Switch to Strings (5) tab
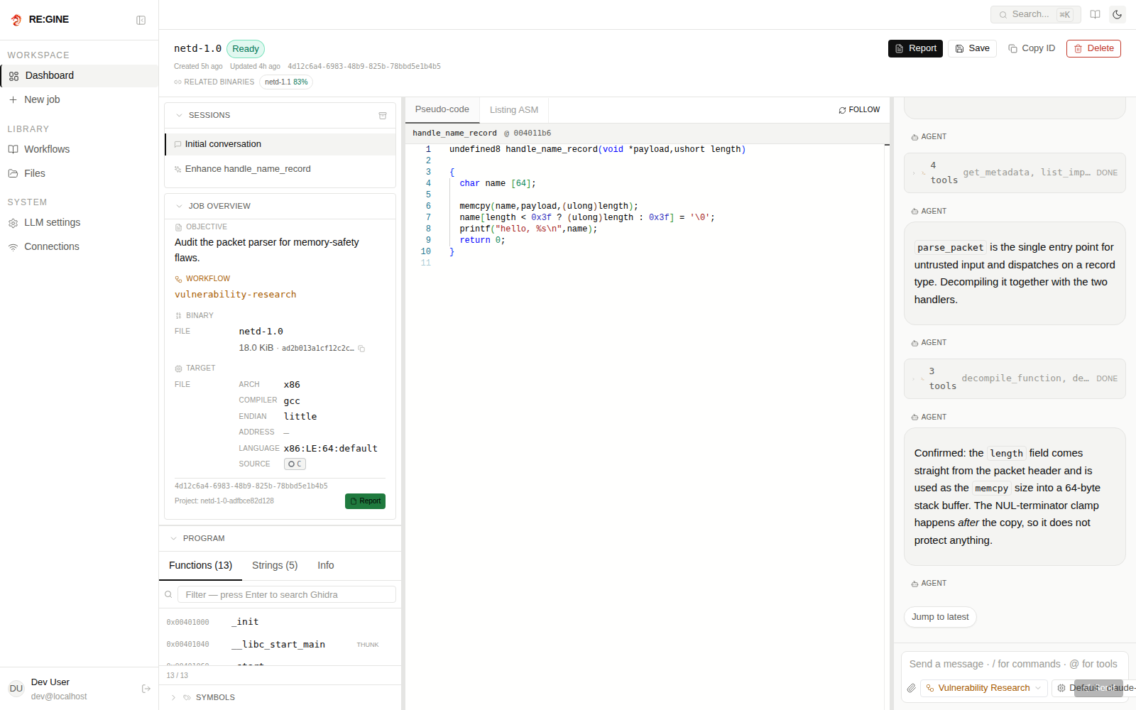1136x710 pixels. (x=275, y=565)
